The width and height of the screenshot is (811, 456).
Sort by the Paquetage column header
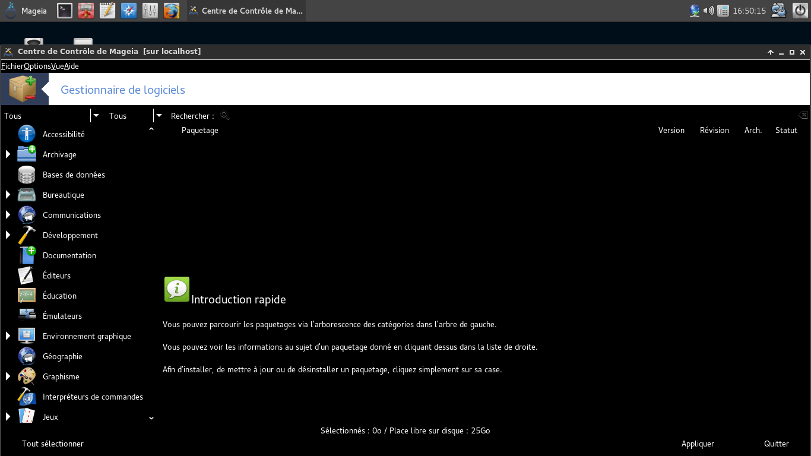[x=200, y=130]
